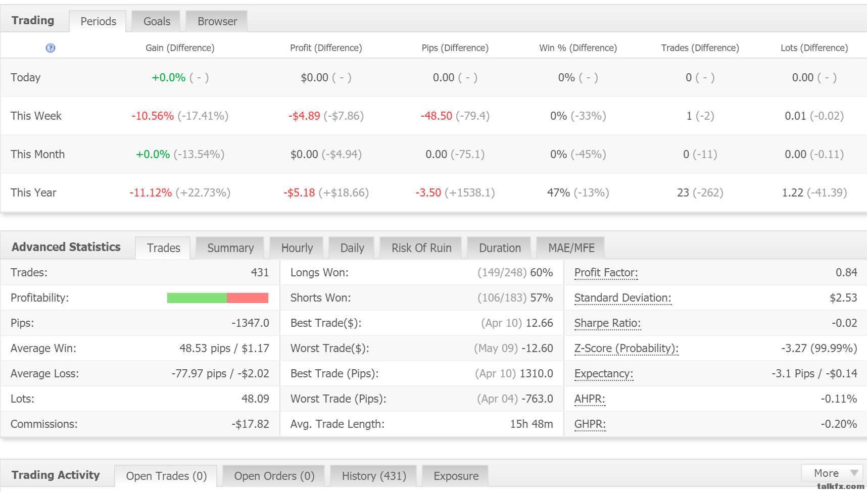Click the Z-Score (Probability) link
Image resolution: width=867 pixels, height=492 pixels.
tap(626, 349)
